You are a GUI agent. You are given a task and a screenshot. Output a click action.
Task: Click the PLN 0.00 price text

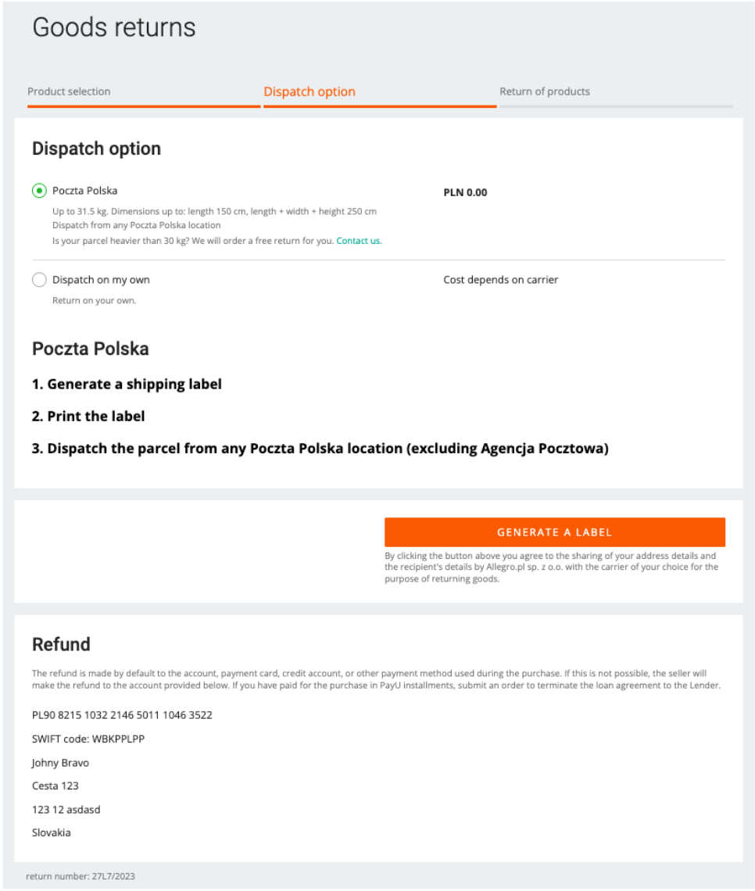click(465, 192)
